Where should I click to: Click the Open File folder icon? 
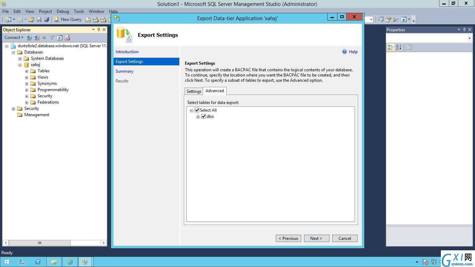[31, 19]
